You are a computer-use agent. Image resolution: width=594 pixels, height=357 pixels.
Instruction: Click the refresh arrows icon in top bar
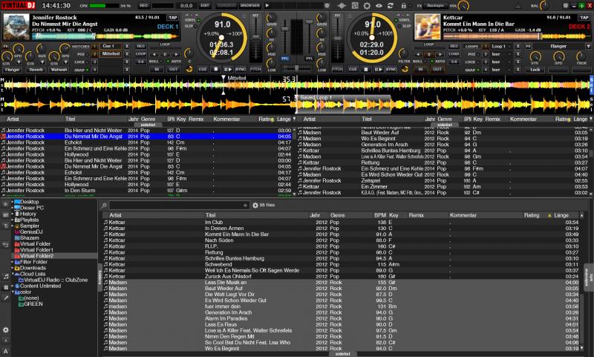(x=391, y=6)
